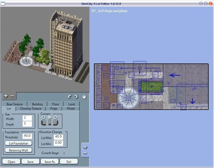The height and width of the screenshot is (168, 214).
Task: Click the Retaining Wall button
Action: tap(18, 150)
